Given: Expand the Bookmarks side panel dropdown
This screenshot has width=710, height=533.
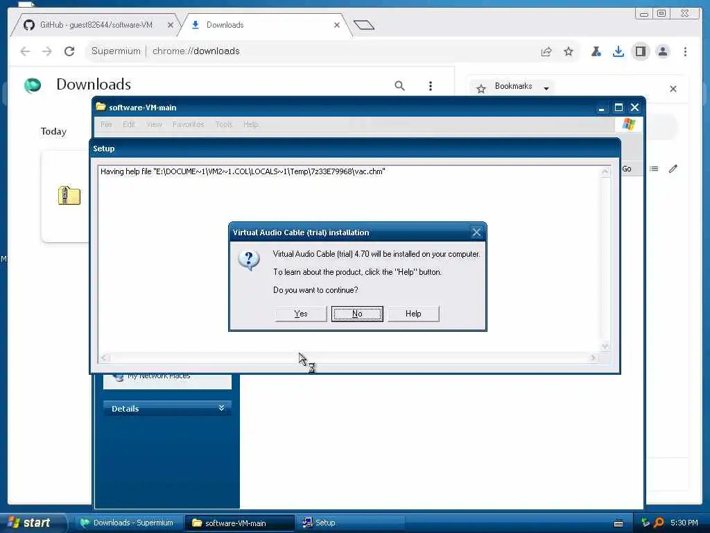Looking at the screenshot, I should pyautogui.click(x=546, y=88).
